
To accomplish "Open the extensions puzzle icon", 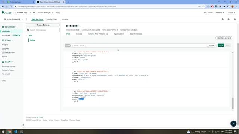I will 224,7.
